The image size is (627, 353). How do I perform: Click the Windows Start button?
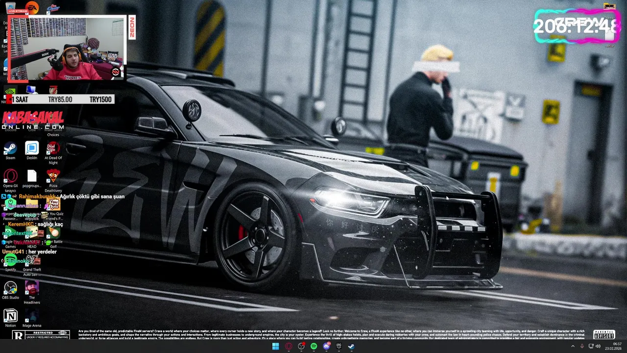coord(275,346)
